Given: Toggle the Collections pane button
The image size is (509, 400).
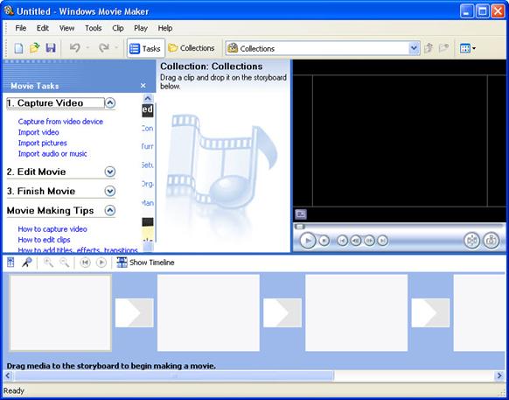Looking at the screenshot, I should pyautogui.click(x=192, y=48).
